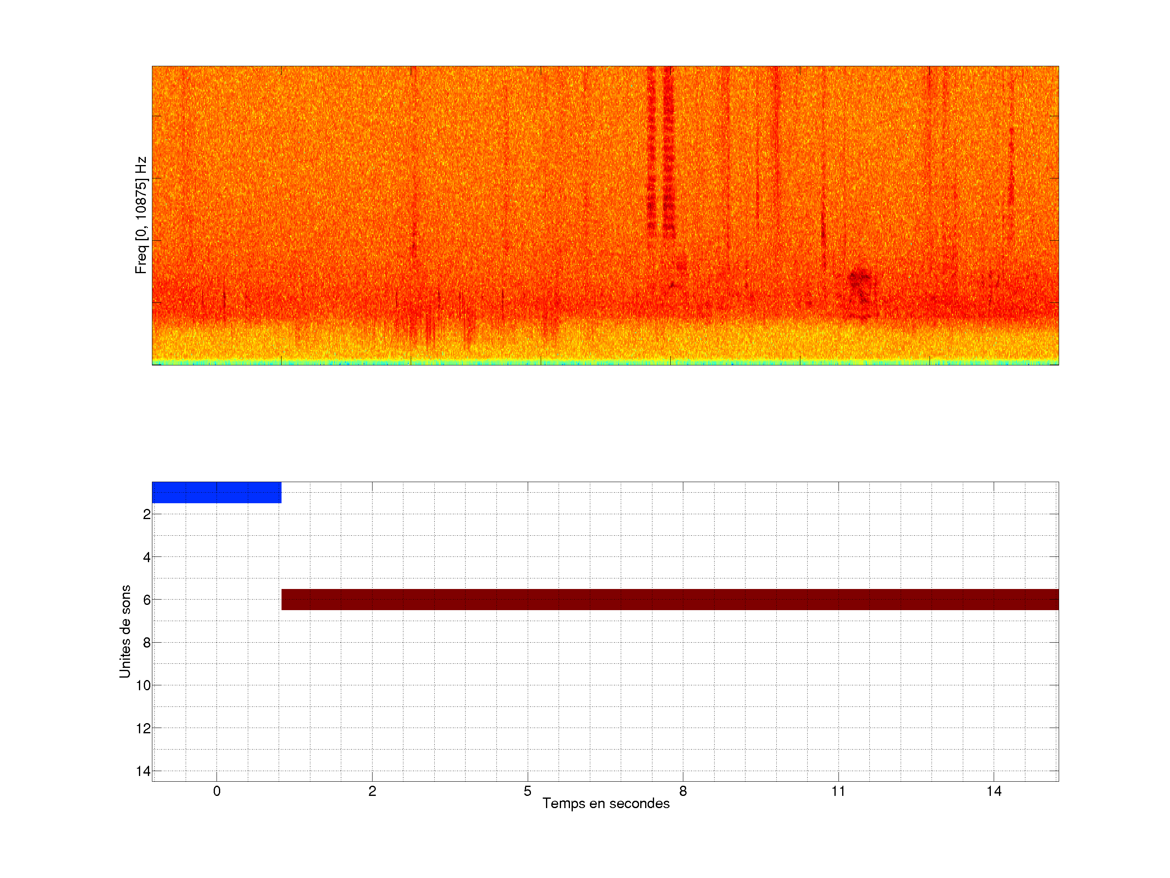Click y-axis tick label 4 in lower plot
Image resolution: width=1170 pixels, height=878 pixels.
click(x=147, y=557)
